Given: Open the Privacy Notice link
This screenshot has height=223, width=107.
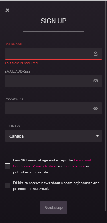Looking at the screenshot, I should [x=44, y=166].
